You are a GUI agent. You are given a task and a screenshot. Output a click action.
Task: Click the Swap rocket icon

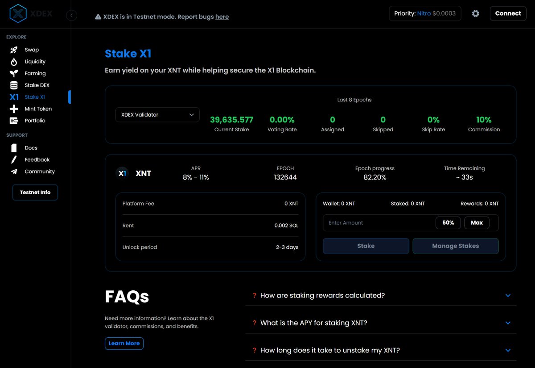click(14, 50)
